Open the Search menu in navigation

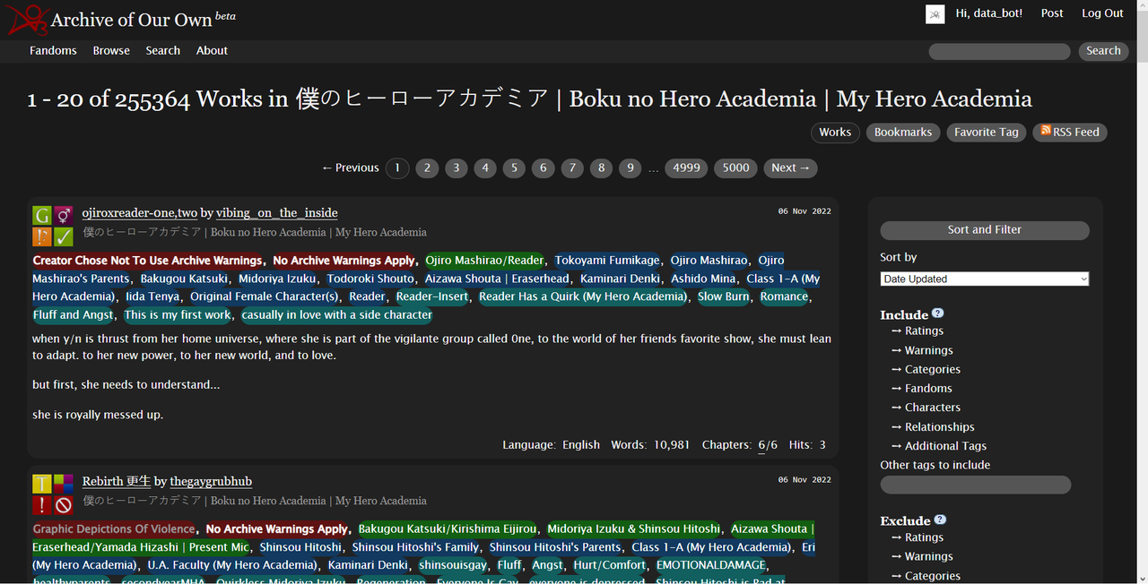point(163,50)
